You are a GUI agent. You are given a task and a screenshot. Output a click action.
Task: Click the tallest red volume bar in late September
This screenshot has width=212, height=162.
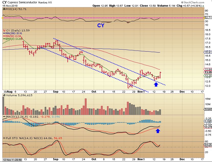pos(86,107)
